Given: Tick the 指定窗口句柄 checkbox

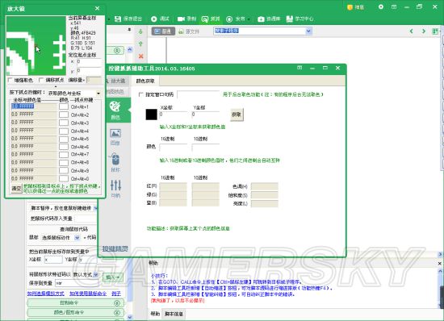Looking at the screenshot, I should pos(140,94).
